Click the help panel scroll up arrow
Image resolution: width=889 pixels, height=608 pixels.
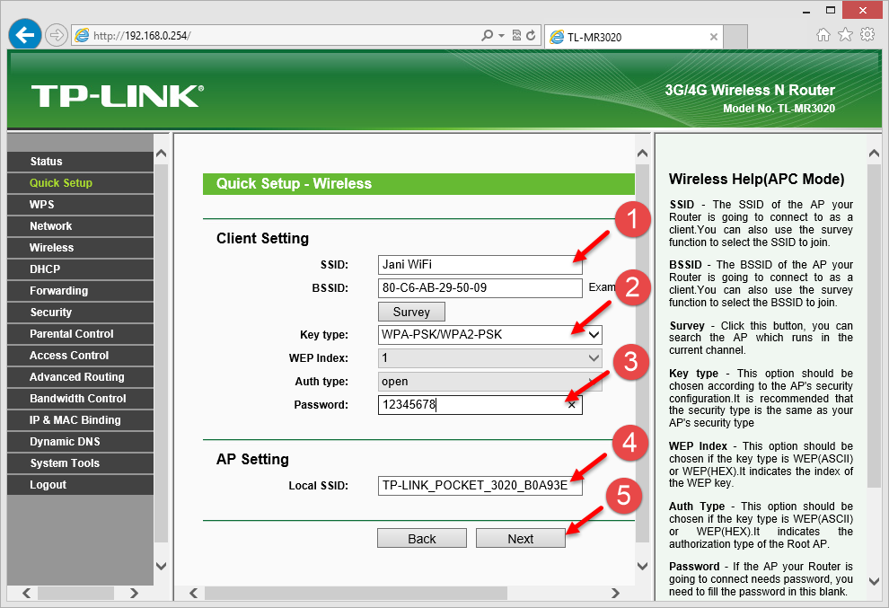[x=874, y=154]
